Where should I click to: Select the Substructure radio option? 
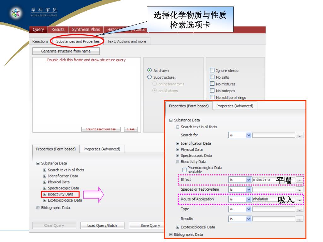pyautogui.click(x=150, y=77)
